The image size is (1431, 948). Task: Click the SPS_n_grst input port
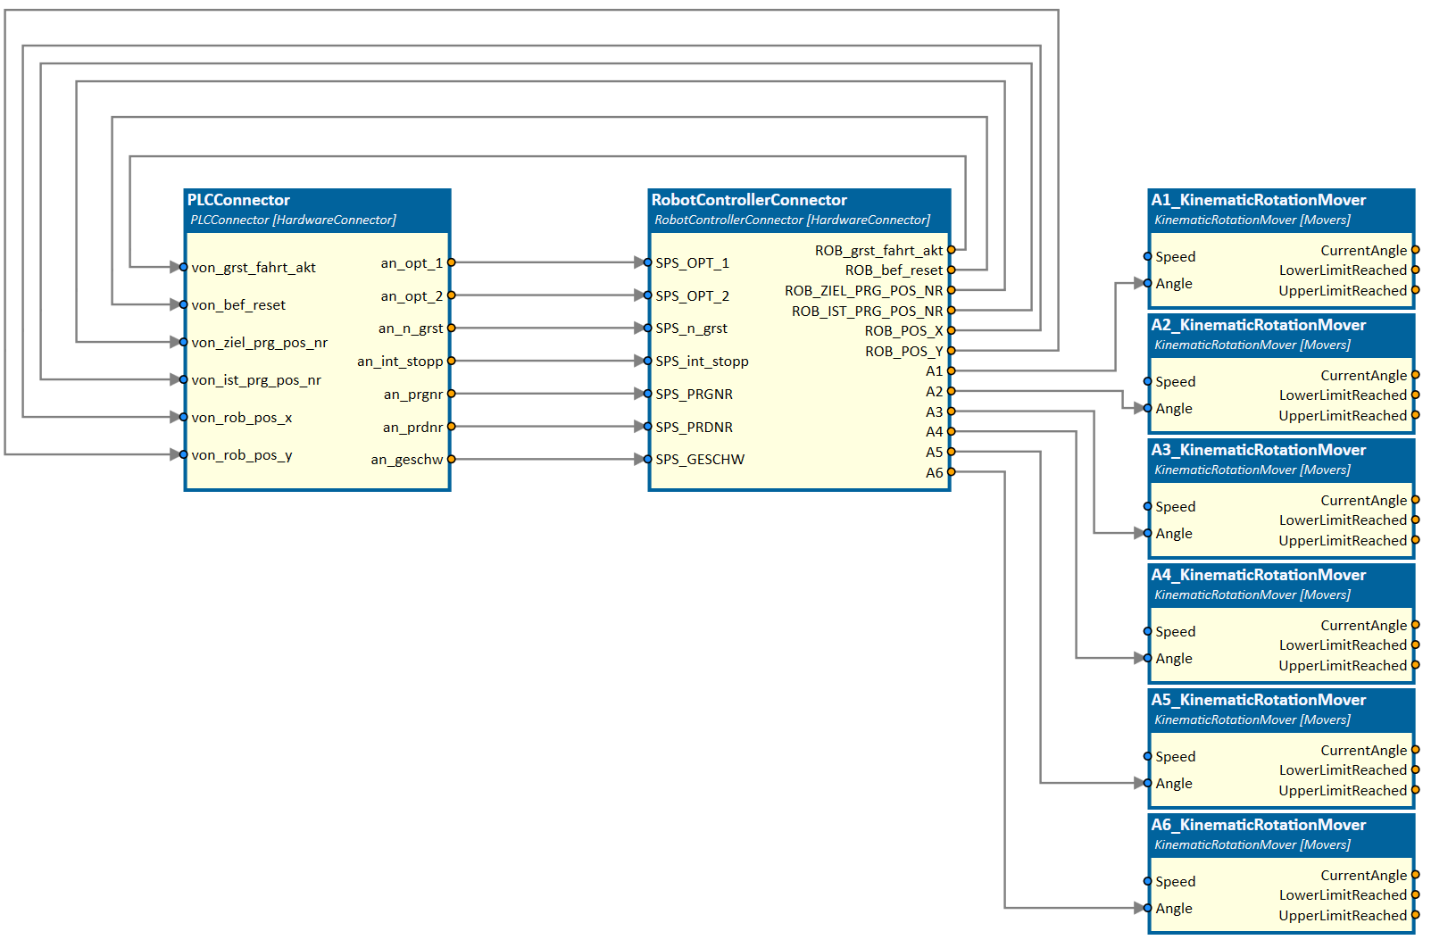point(648,328)
